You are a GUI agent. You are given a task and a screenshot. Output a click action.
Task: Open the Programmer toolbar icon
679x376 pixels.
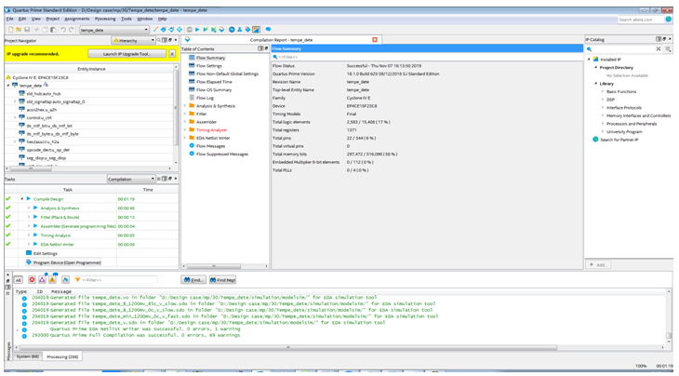tap(247, 30)
